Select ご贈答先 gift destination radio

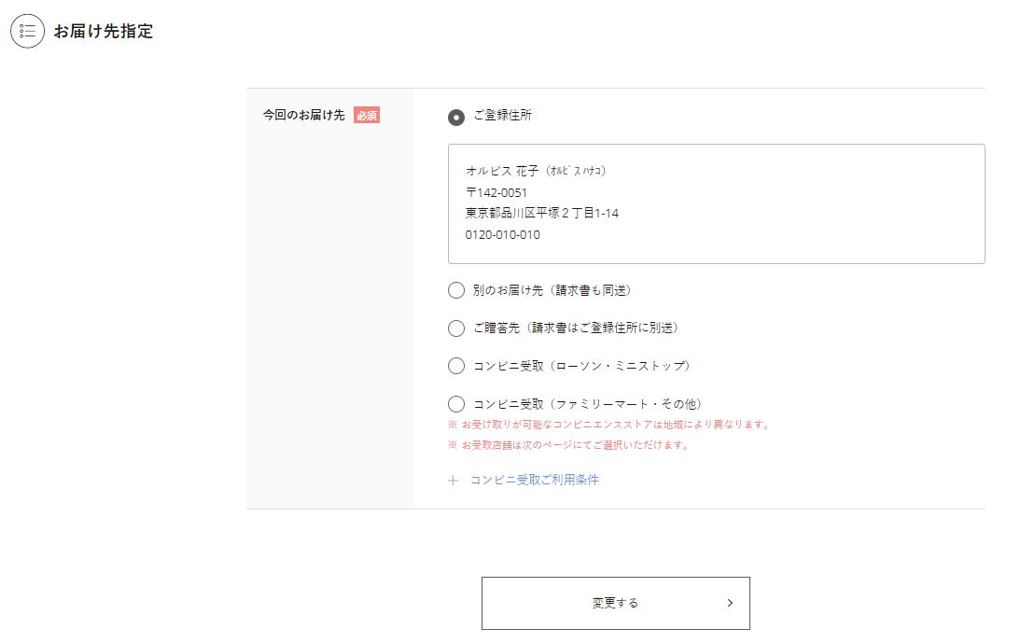pos(456,328)
